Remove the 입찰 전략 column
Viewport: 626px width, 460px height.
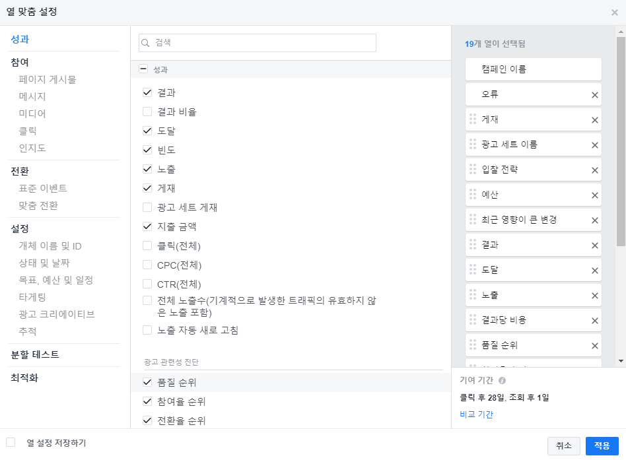[x=593, y=170]
